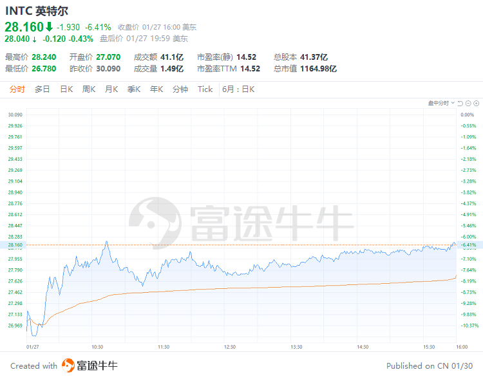Open the 月K chart tab

111,89
